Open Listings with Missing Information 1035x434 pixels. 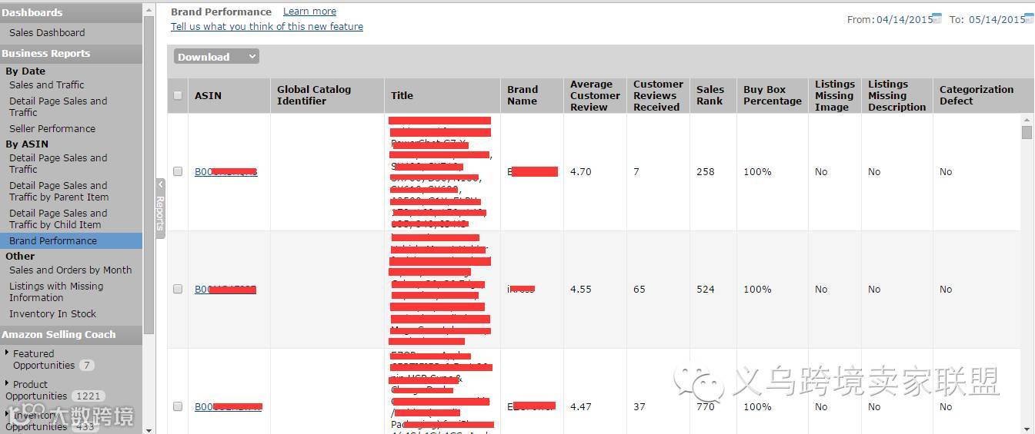(x=56, y=292)
